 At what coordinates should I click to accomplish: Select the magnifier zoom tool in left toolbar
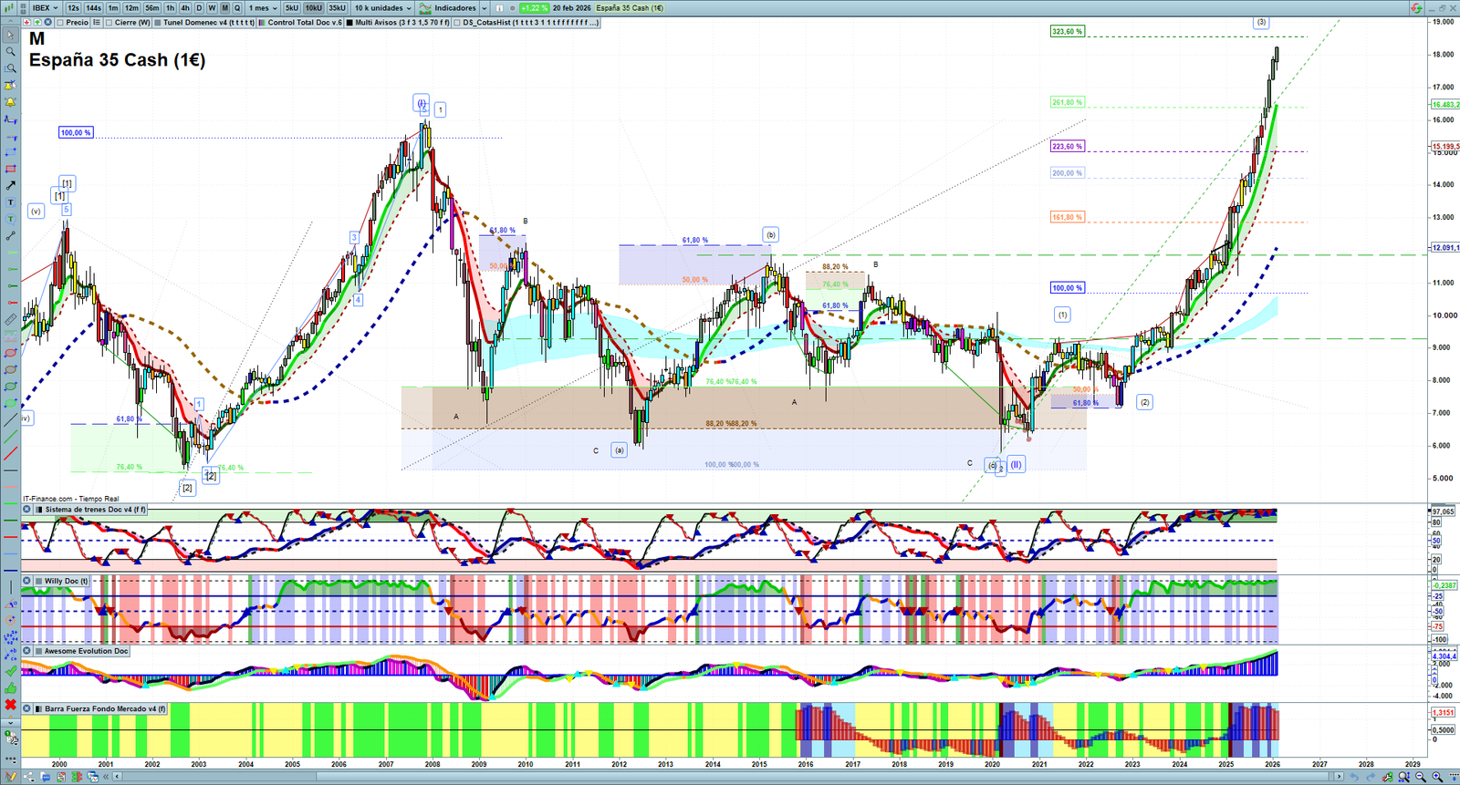coord(10,52)
